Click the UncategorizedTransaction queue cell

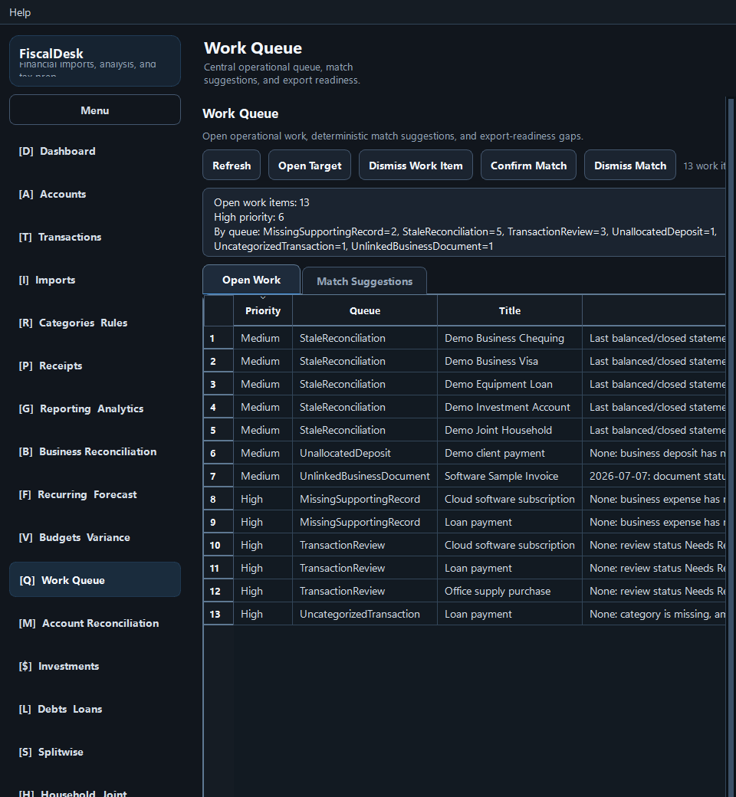pyautogui.click(x=365, y=614)
